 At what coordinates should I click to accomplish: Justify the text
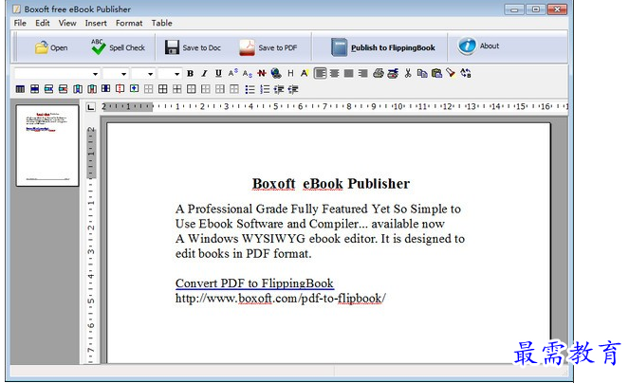pos(348,73)
